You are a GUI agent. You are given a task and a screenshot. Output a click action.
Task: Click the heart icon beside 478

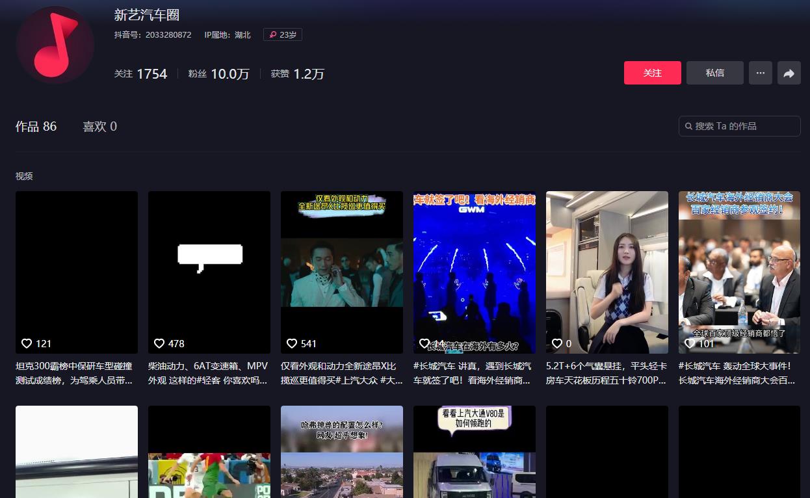click(x=159, y=343)
